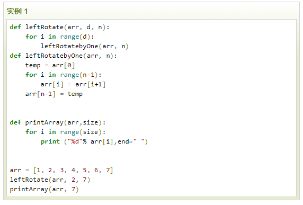This screenshot has height=205, width=303.
Task: Click the range(d) call in the first loop
Action: click(x=75, y=37)
